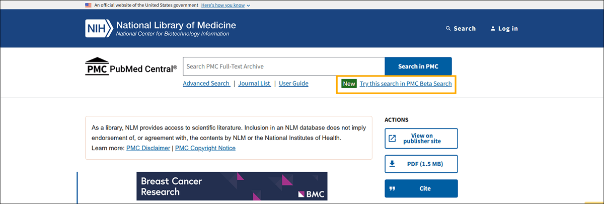The height and width of the screenshot is (204, 604).
Task: Open the Advanced Search link
Action: tap(206, 84)
